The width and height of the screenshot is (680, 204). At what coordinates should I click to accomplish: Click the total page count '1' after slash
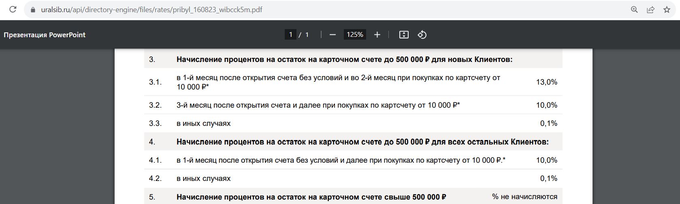(307, 35)
